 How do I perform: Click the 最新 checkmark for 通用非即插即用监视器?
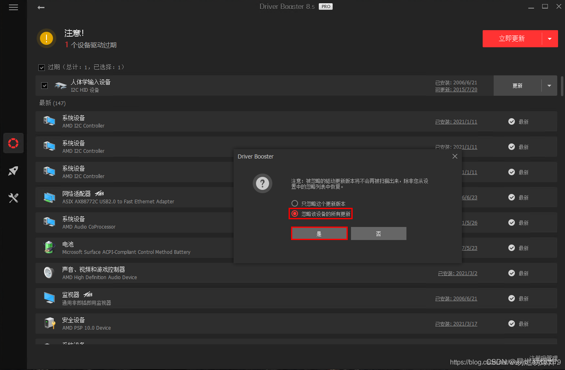point(511,298)
